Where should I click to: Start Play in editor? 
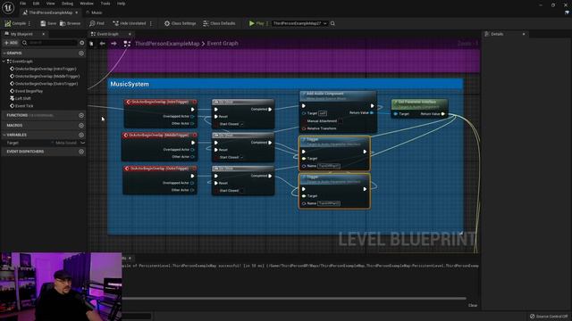click(257, 23)
